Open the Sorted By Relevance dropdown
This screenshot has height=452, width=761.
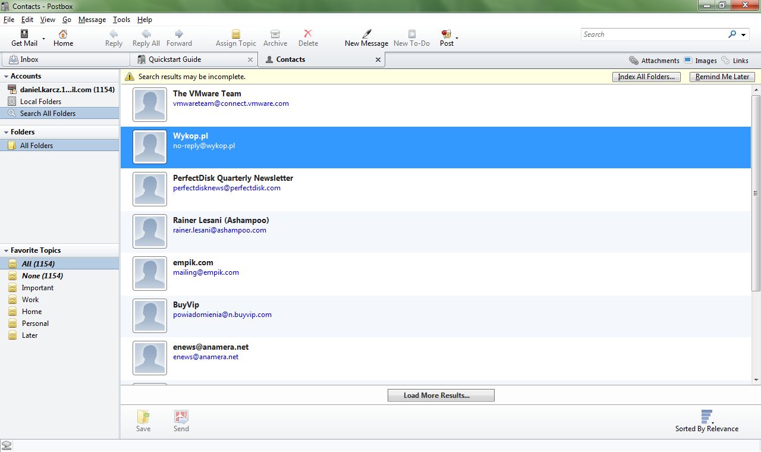707,421
